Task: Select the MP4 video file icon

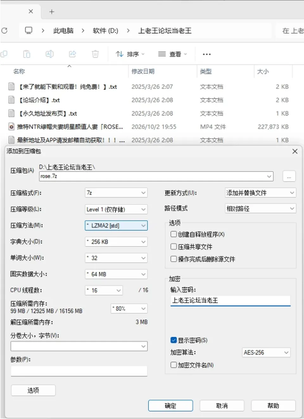Action: click(11, 127)
